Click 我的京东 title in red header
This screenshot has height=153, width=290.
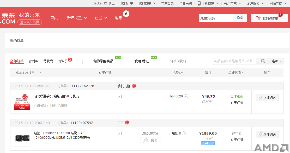pos(29,15)
